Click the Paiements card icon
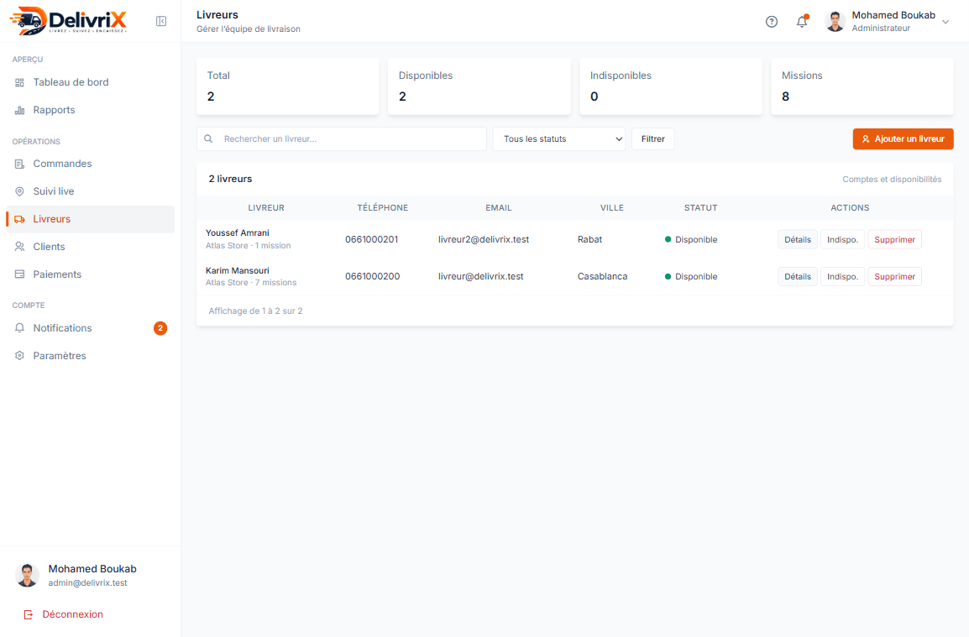 20,274
